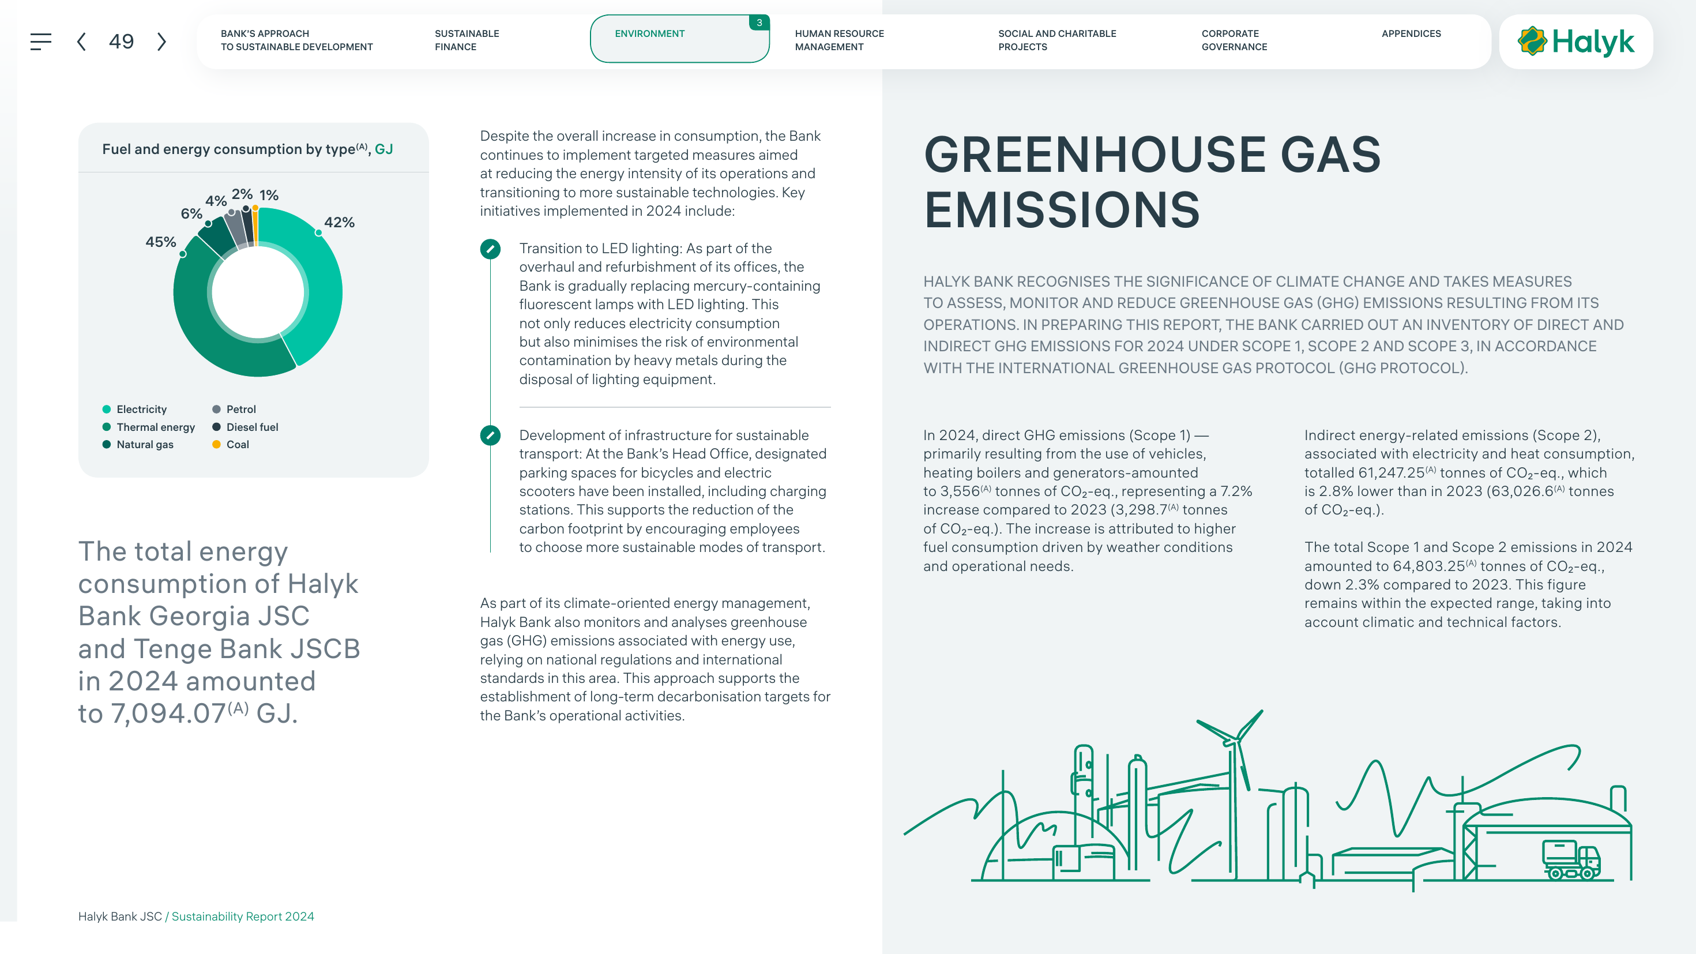Viewport: 1696px width, 954px height.
Task: Click the chapter number 3 badge
Action: 759,22
